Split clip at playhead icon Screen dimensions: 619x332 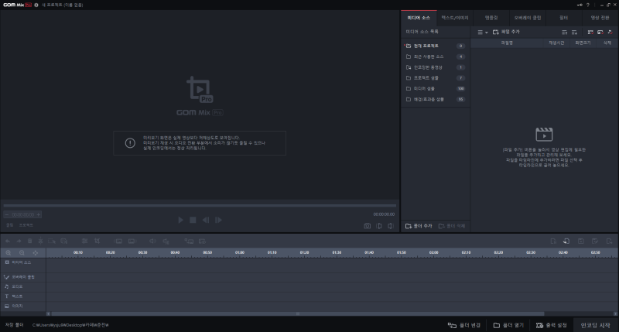point(40,241)
